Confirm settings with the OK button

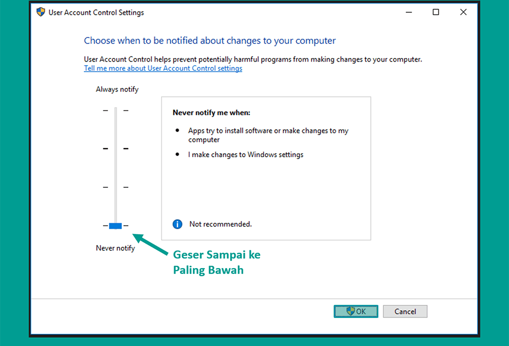click(356, 311)
